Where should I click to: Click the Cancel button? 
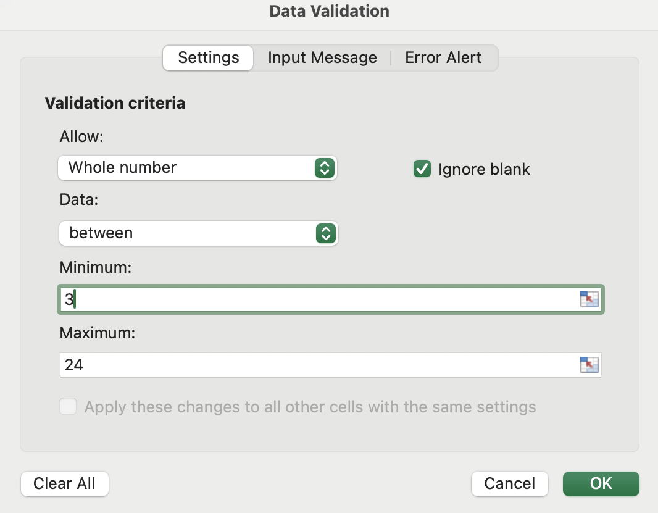(509, 483)
